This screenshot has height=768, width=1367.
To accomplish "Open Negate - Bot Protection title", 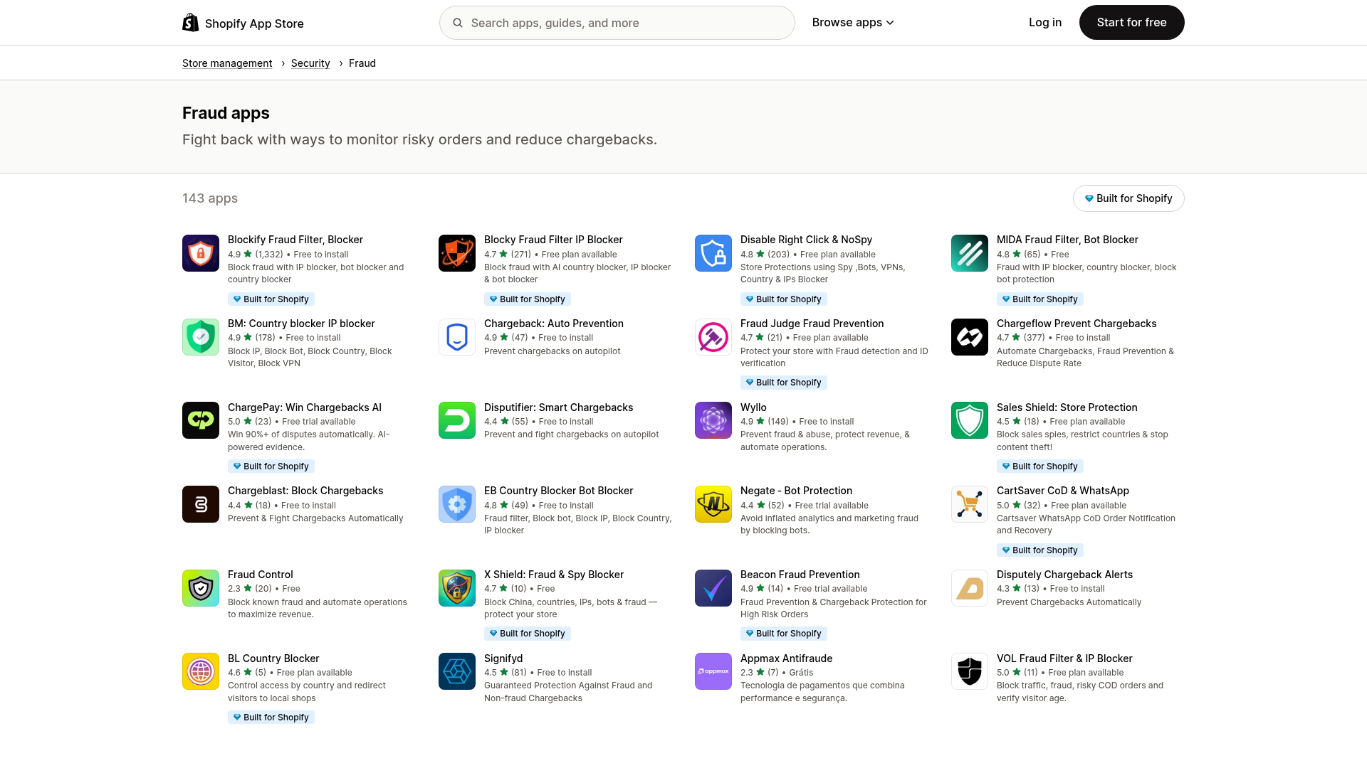I will point(796,491).
